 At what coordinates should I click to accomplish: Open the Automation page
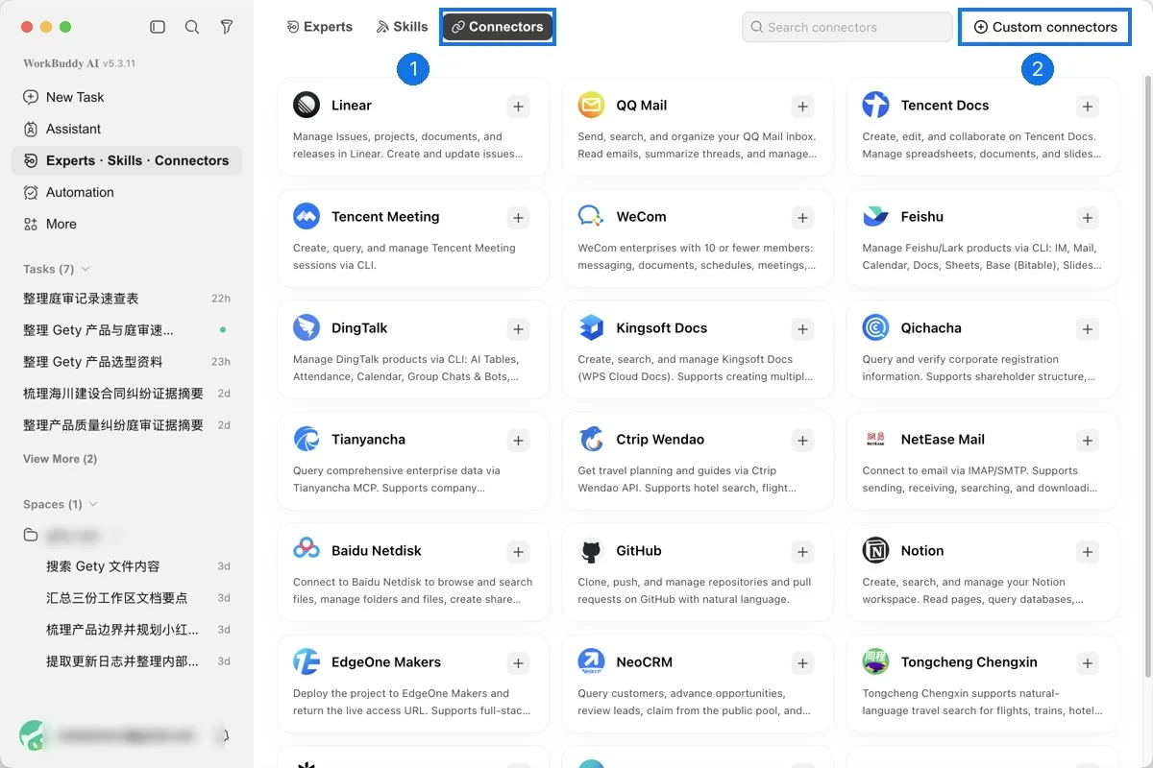[127, 192]
